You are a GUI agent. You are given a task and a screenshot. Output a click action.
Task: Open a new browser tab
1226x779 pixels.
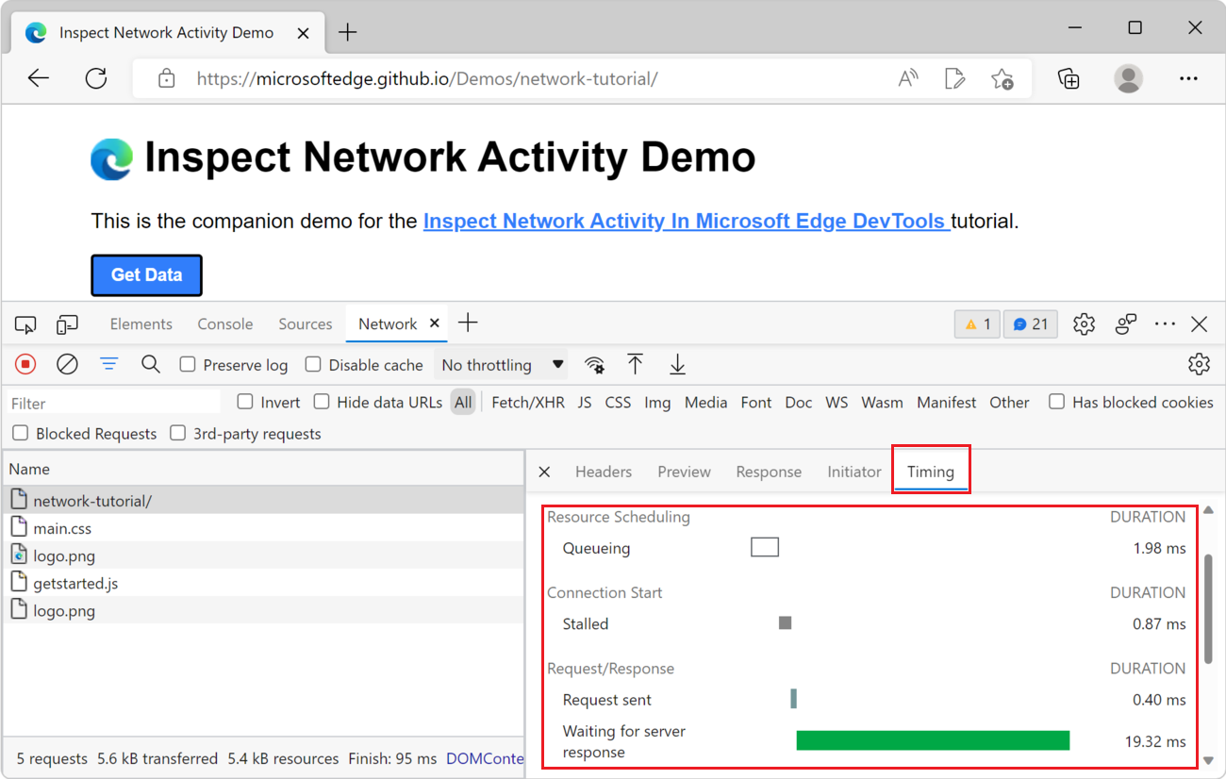coord(348,33)
